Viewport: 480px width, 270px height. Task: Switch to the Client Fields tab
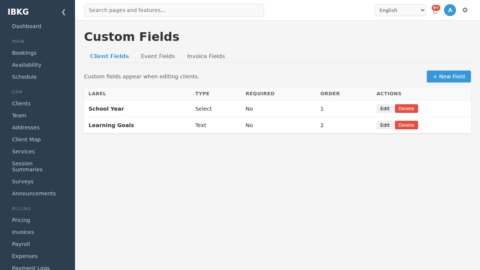pos(109,56)
